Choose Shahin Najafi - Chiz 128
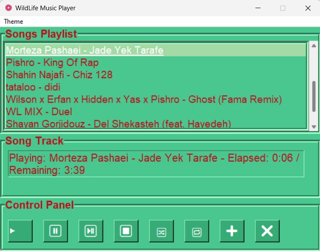The image size is (320, 251). tap(59, 75)
